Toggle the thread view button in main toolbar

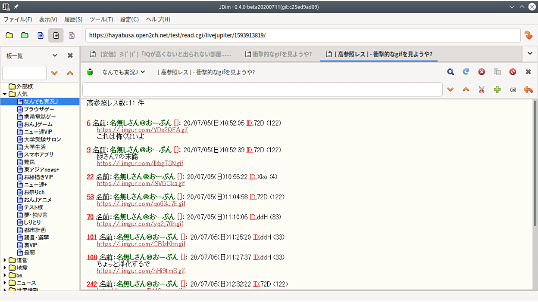click(x=56, y=35)
